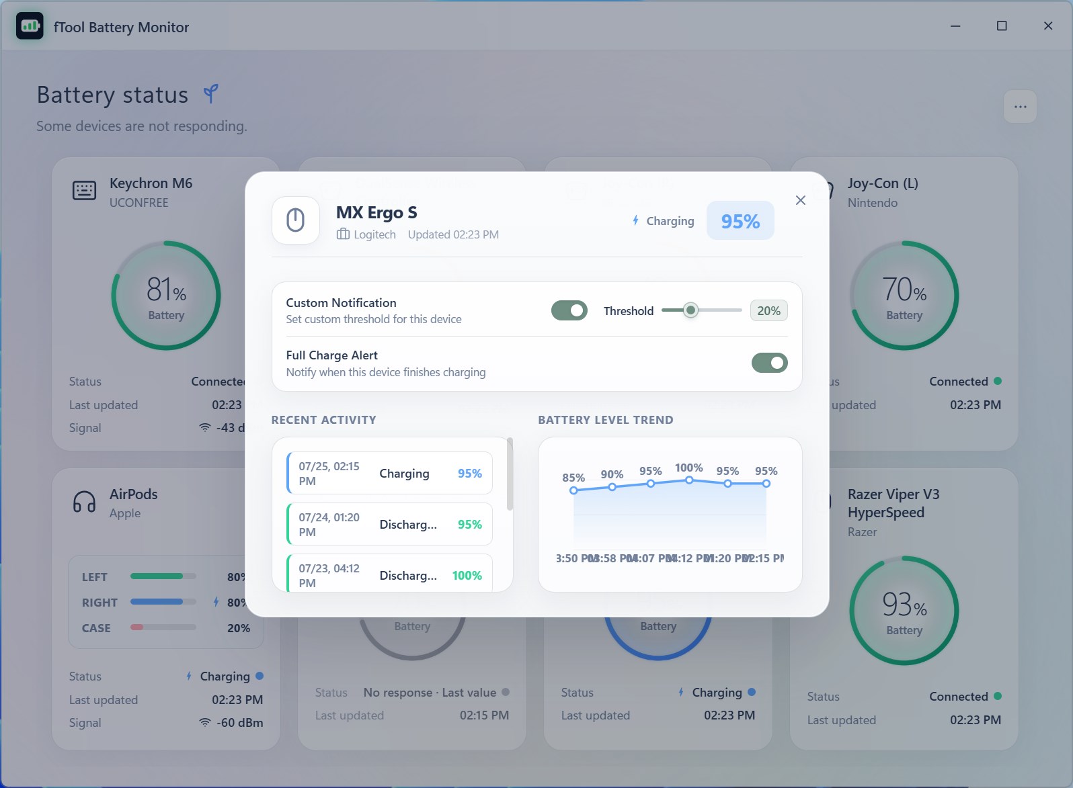1073x788 pixels.
Task: Adjust the Threshold slider handle
Action: click(x=690, y=310)
